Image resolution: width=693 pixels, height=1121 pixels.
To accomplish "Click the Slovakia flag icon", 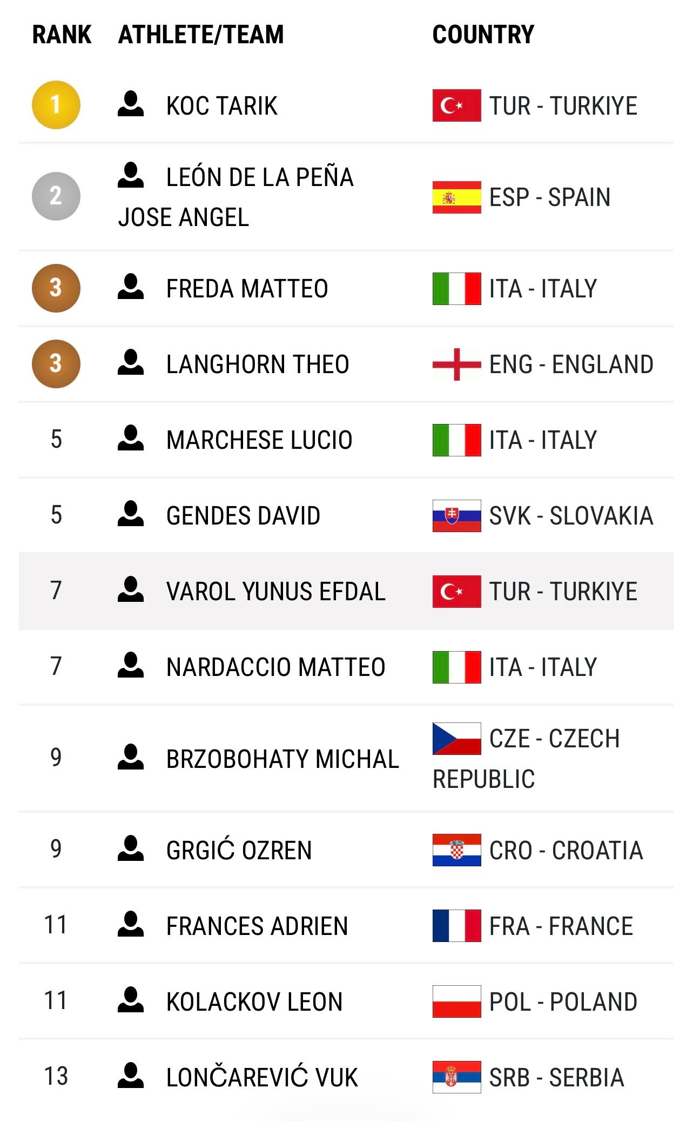I will [456, 516].
